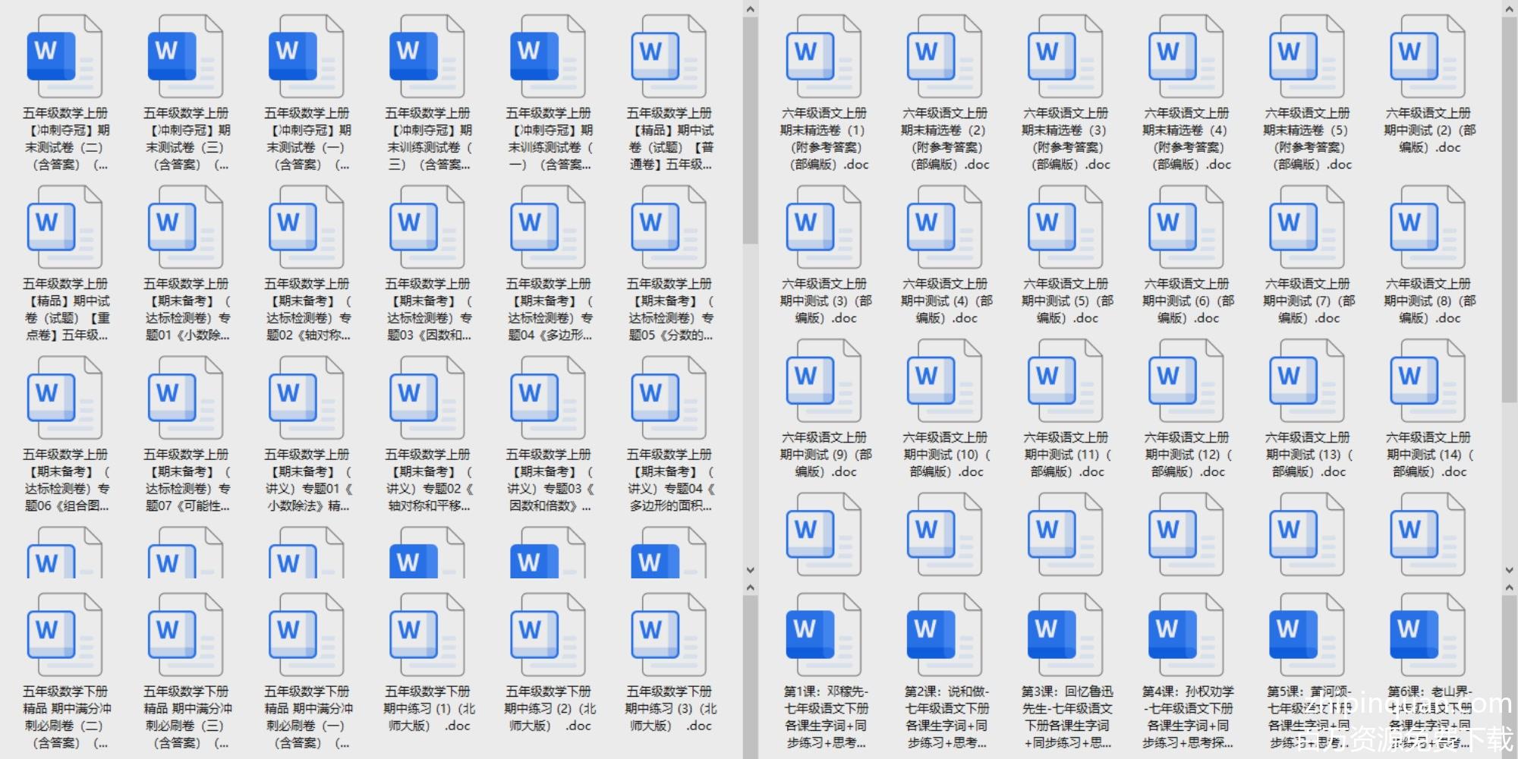Click the file name 五年级数学下册 期中练习 (2)
This screenshot has width=1518, height=759.
[x=549, y=709]
